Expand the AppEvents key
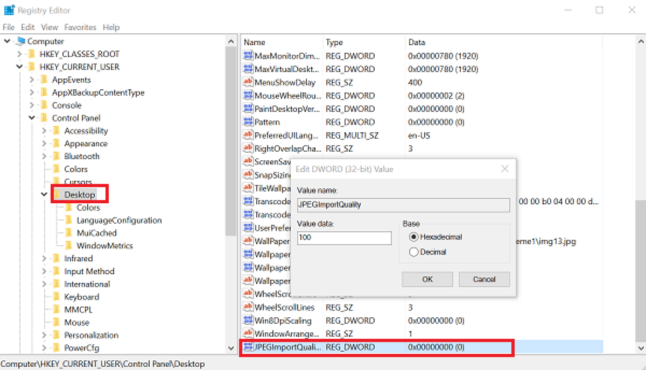646x370 pixels. tap(32, 80)
